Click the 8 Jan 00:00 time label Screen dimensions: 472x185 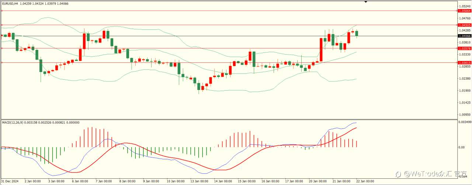(127, 181)
